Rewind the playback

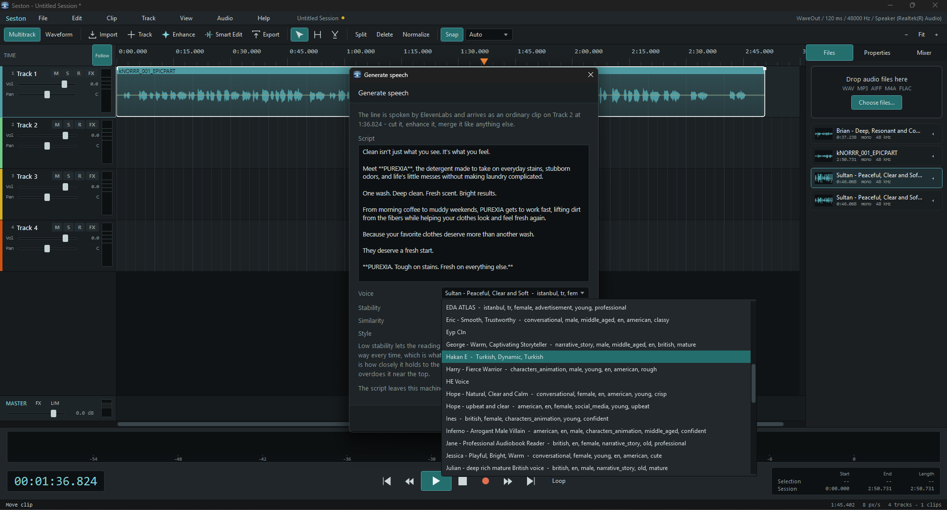point(410,481)
